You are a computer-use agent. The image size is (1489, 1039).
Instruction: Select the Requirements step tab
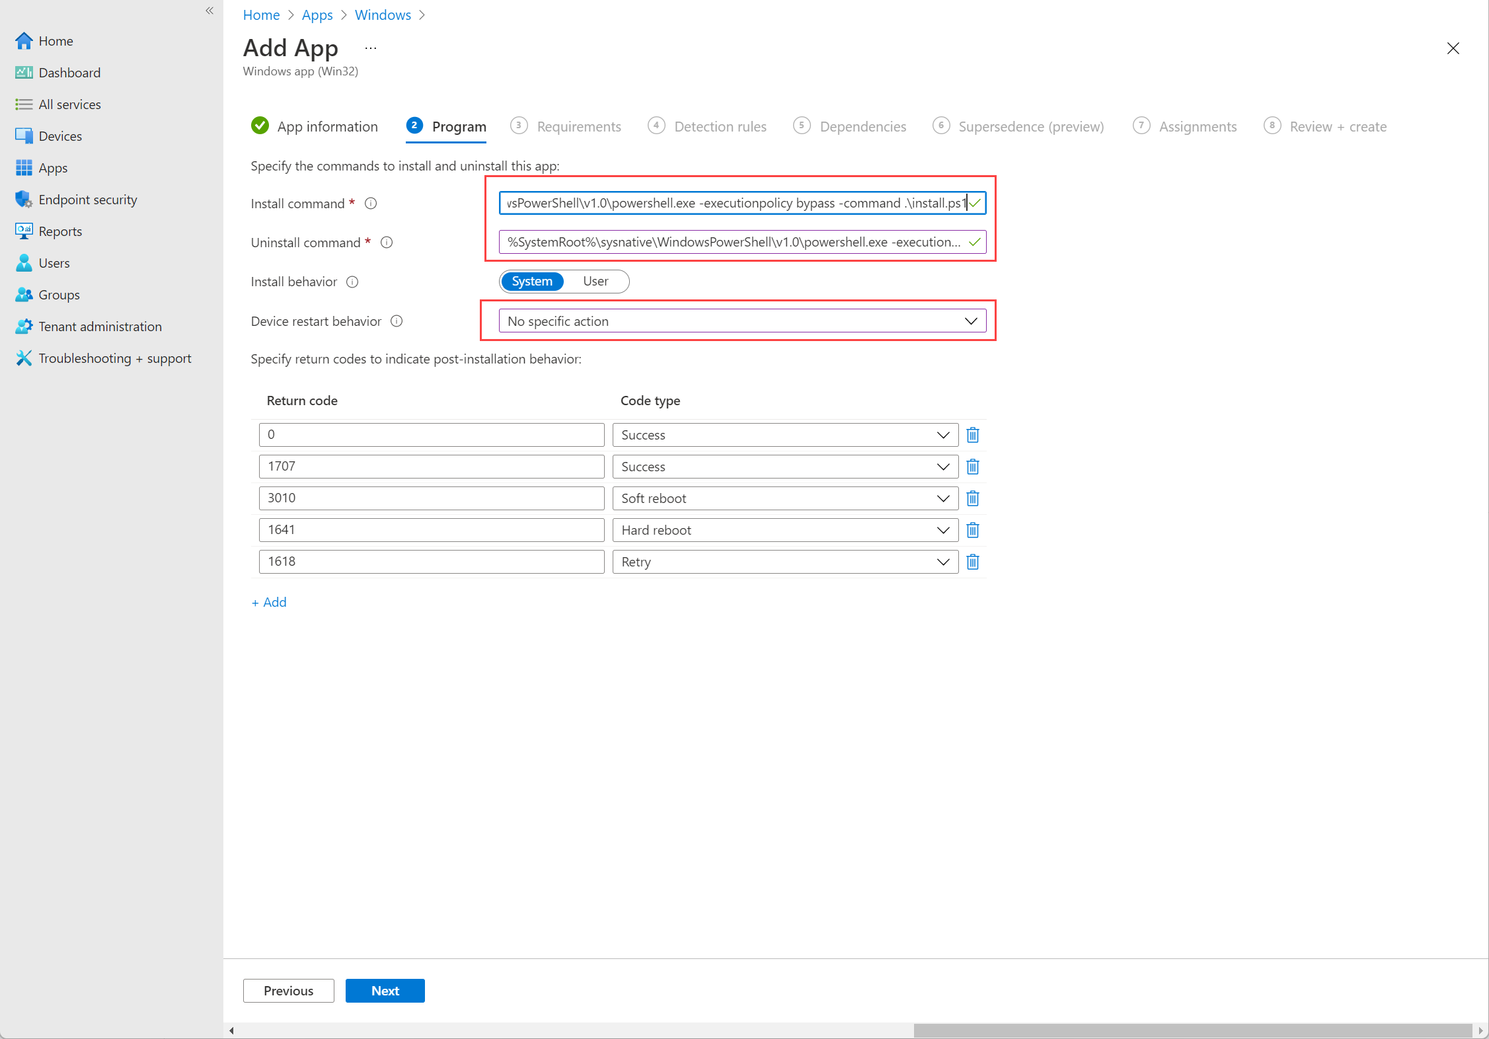[x=566, y=126]
